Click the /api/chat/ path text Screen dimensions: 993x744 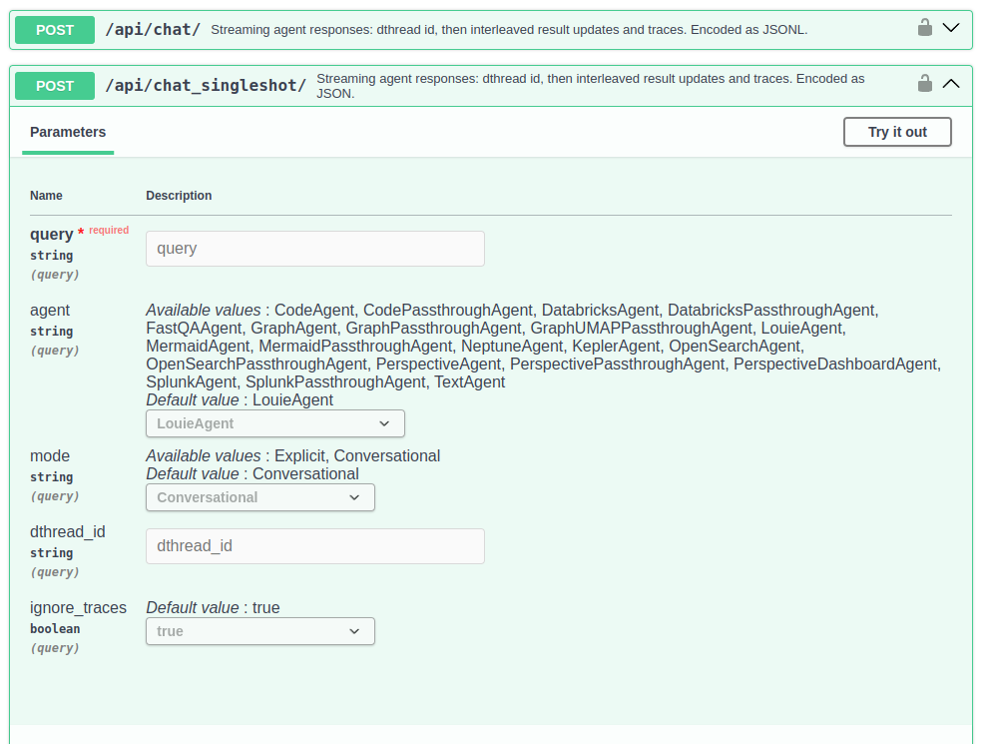coord(153,30)
